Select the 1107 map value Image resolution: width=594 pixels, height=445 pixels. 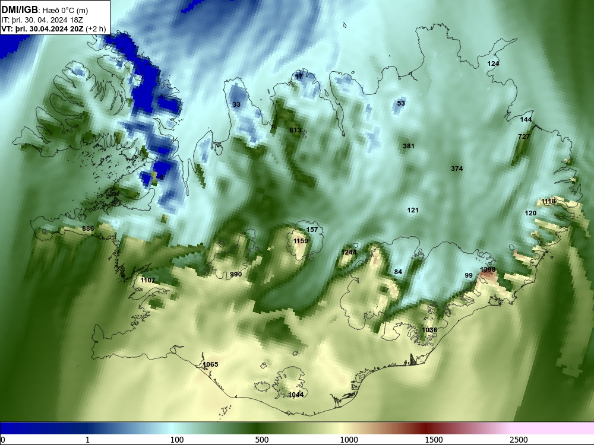(148, 281)
